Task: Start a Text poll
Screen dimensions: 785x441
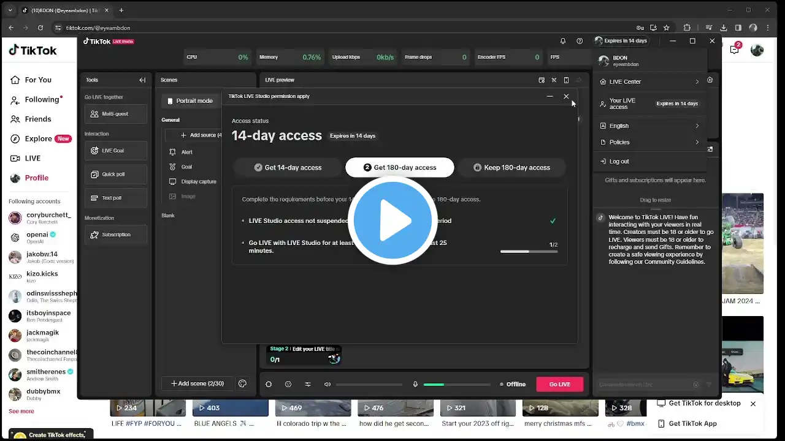Action: [x=116, y=198]
